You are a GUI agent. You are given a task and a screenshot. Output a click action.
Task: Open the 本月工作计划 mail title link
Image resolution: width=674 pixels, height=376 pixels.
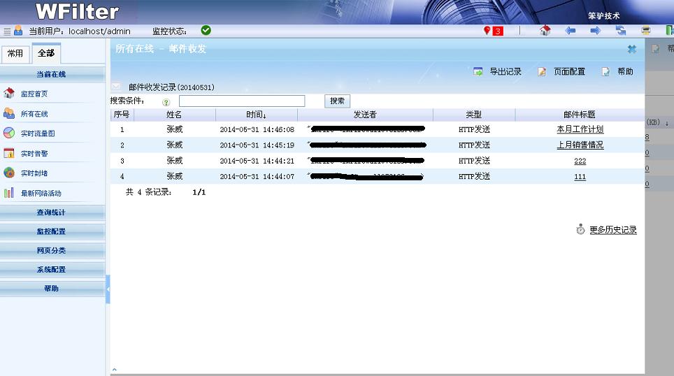(580, 129)
